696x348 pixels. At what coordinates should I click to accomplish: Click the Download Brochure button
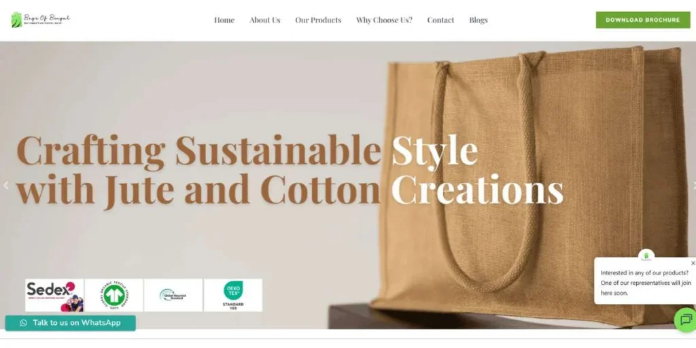coord(643,20)
